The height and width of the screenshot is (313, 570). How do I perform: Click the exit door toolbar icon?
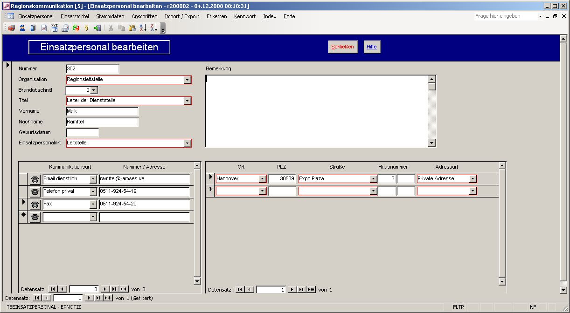[x=97, y=28]
